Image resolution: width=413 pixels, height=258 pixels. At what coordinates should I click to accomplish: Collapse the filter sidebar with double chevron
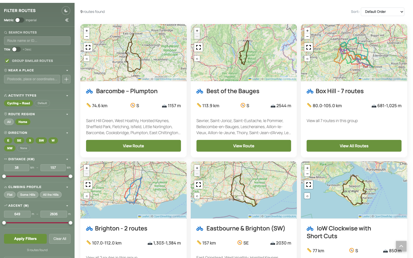67,20
